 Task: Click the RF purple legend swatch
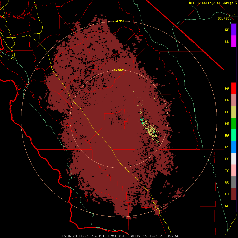234,30
